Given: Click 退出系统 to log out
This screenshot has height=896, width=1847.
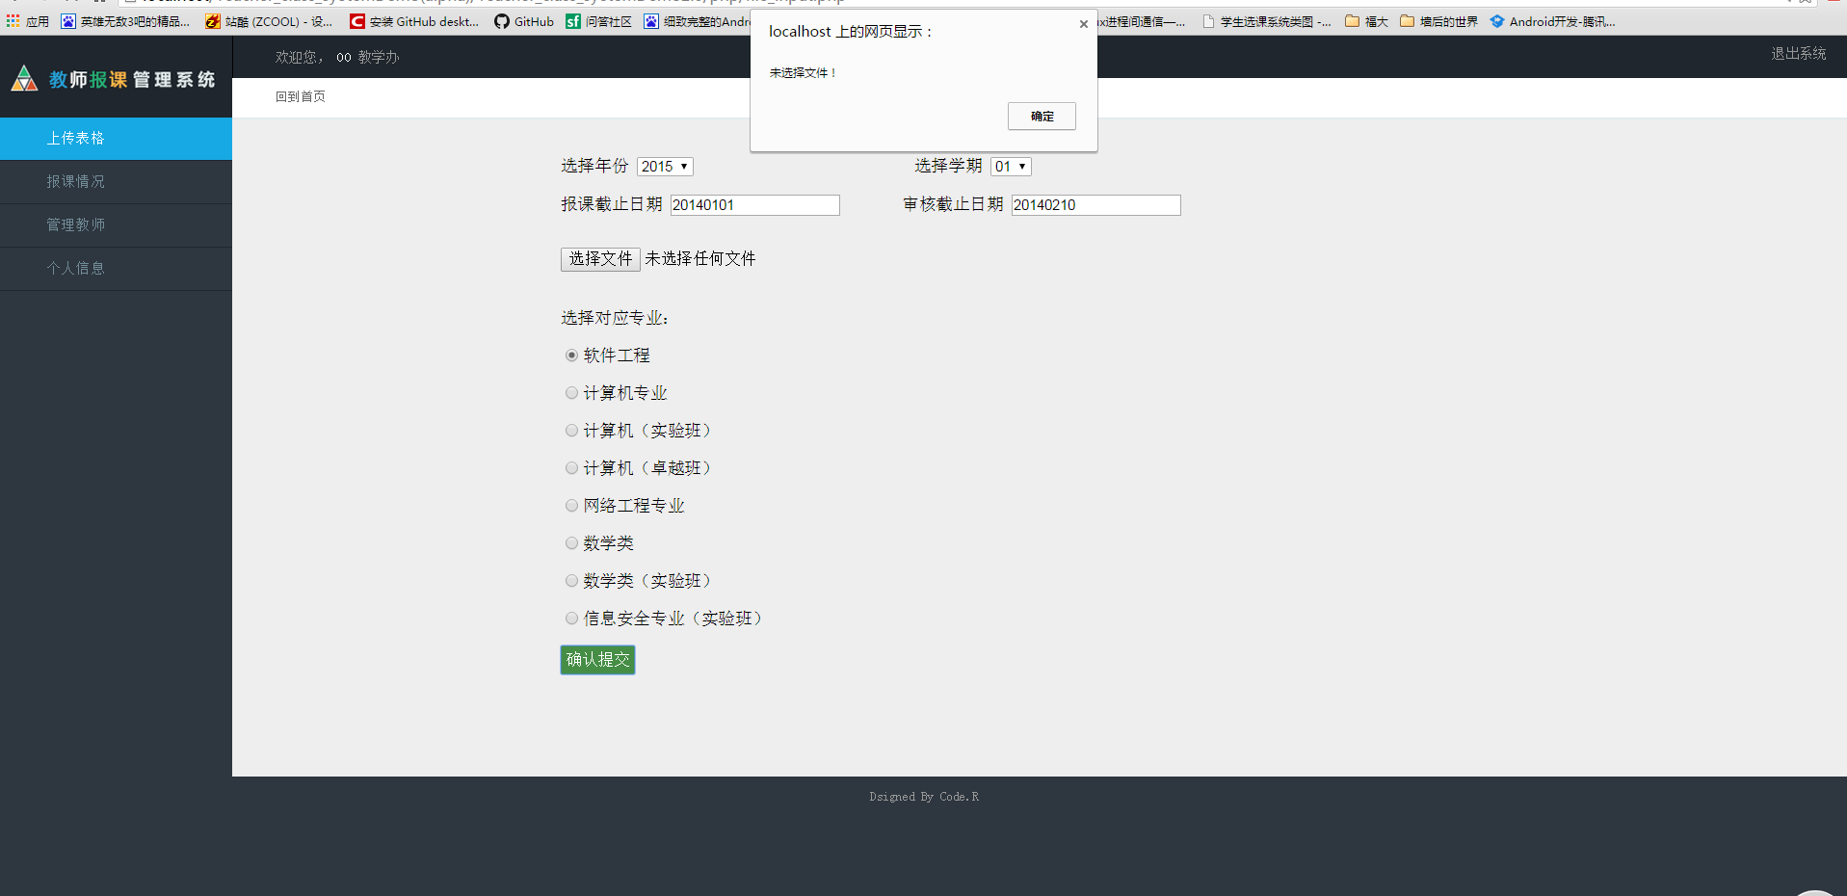Looking at the screenshot, I should (1798, 54).
